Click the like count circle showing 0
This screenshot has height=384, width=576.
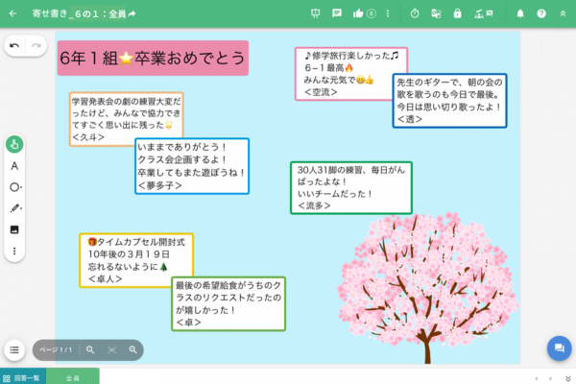tap(372, 14)
